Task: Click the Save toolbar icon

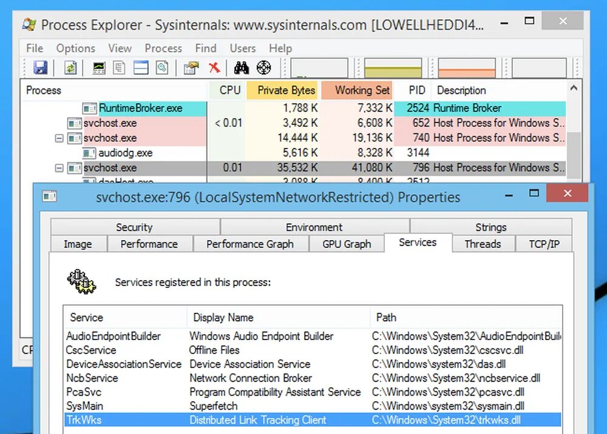Action: [x=40, y=68]
